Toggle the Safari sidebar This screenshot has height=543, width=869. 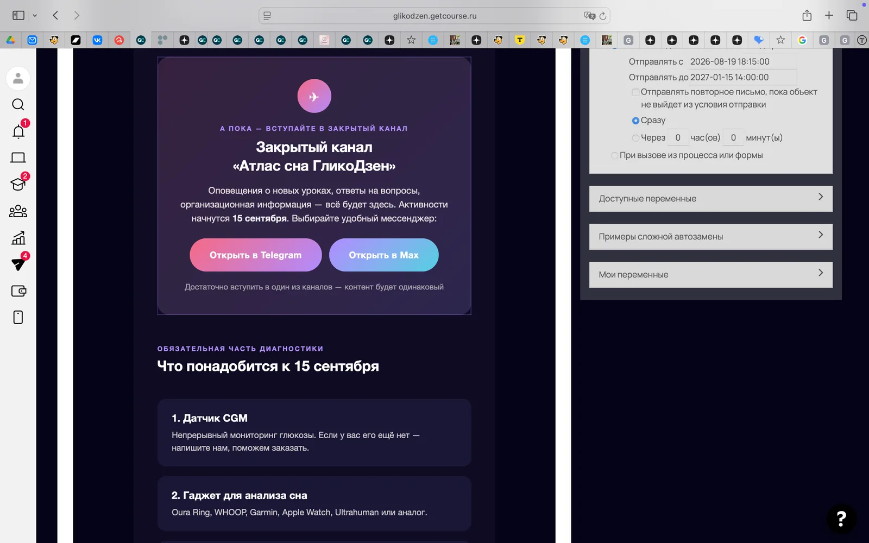pyautogui.click(x=18, y=15)
